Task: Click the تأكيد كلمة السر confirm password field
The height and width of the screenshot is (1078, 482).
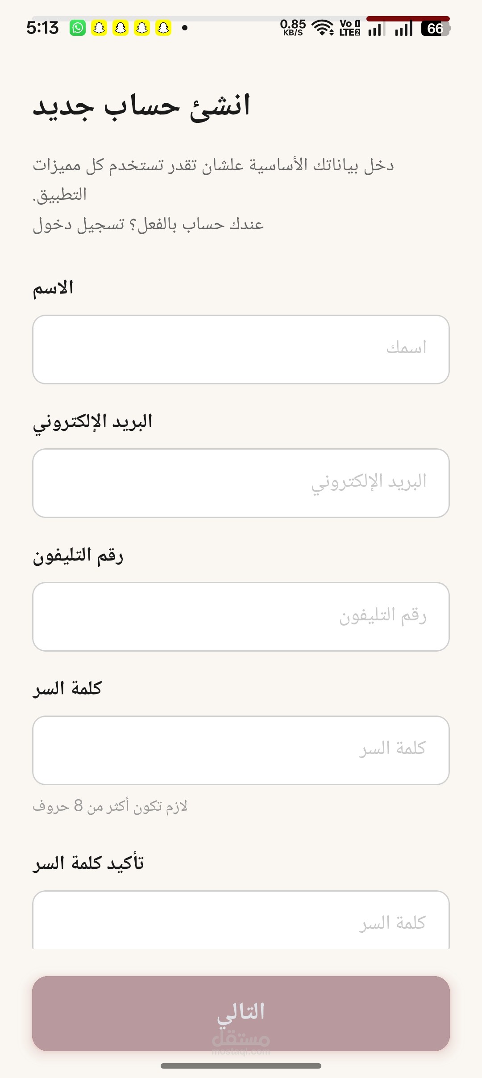Action: (x=241, y=920)
